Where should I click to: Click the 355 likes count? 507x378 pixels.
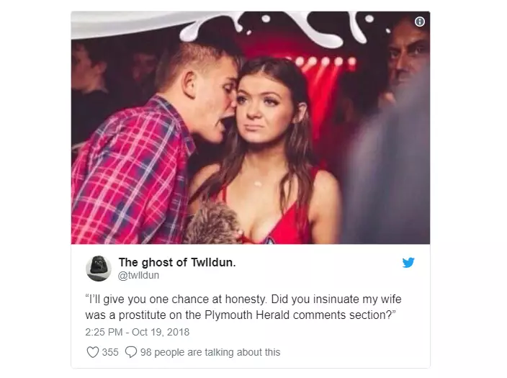tap(110, 352)
